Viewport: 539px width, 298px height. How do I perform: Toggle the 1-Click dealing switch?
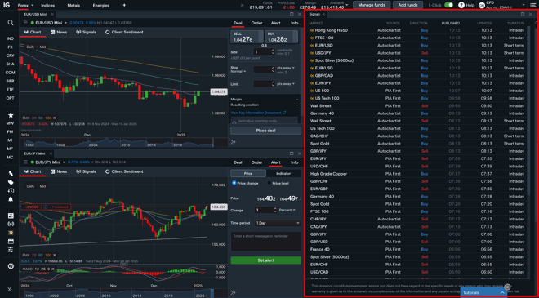point(449,5)
